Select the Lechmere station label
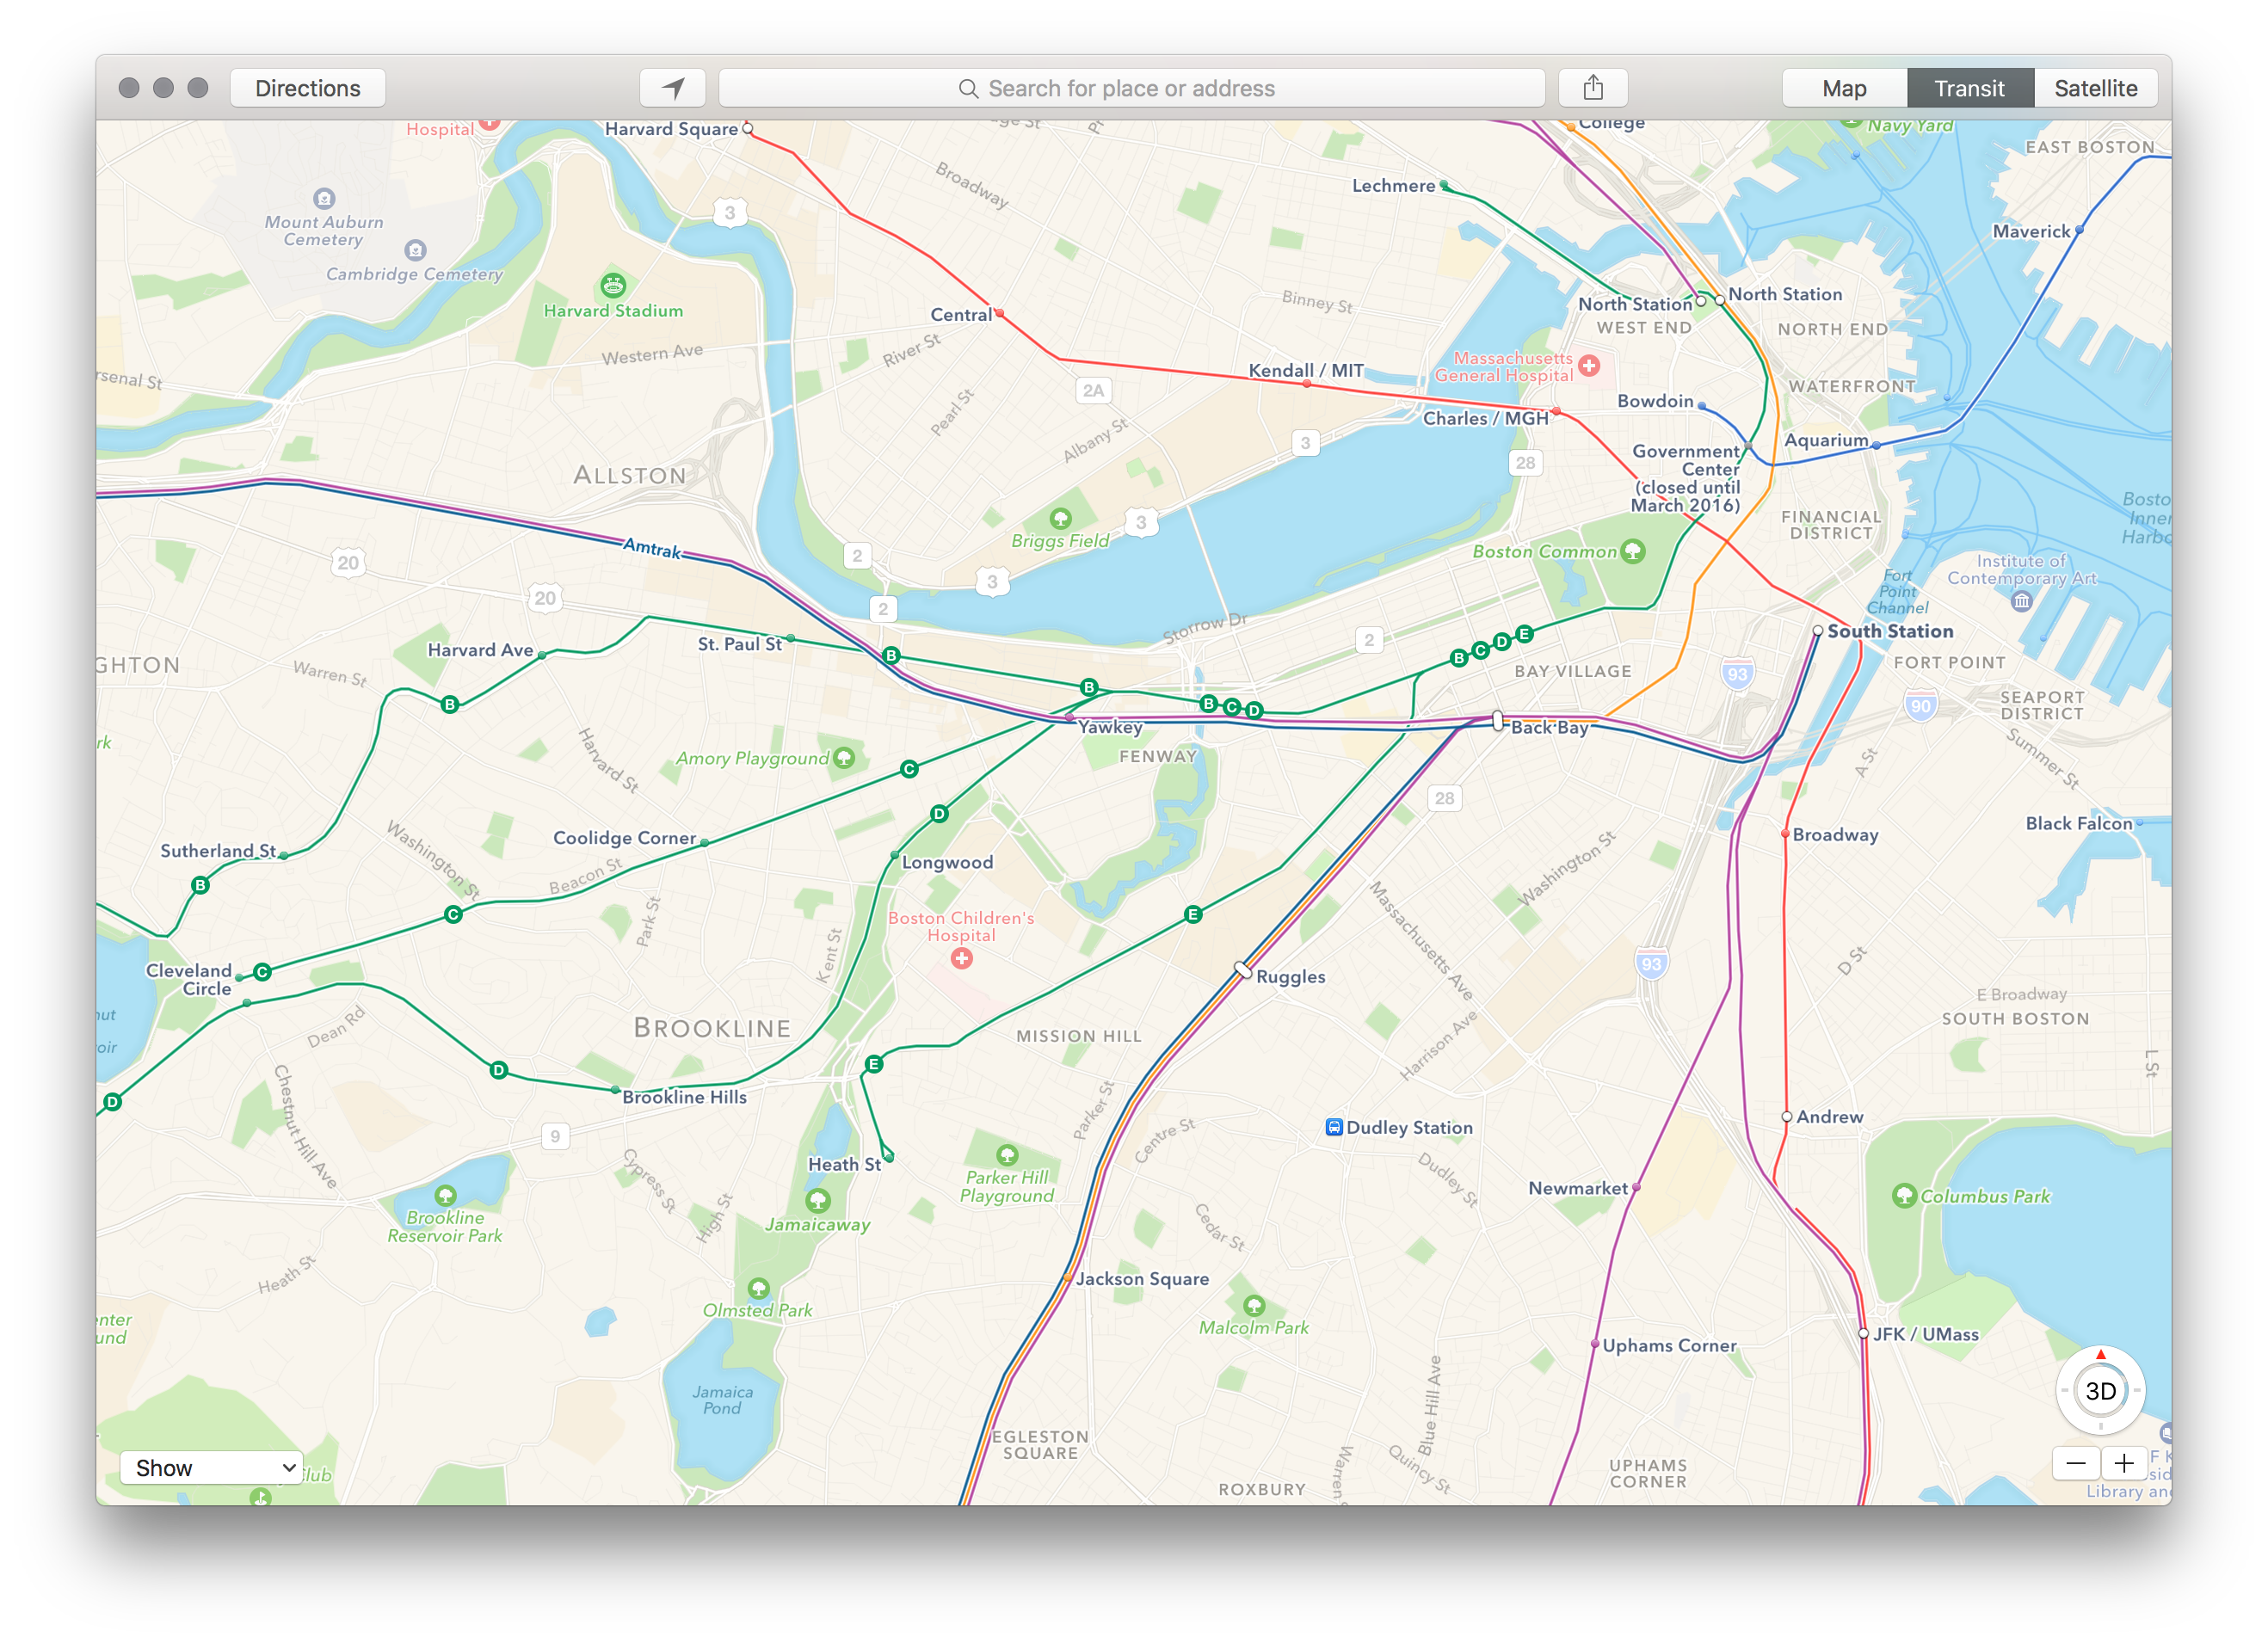Image resolution: width=2268 pixels, height=1643 pixels. (x=1393, y=186)
